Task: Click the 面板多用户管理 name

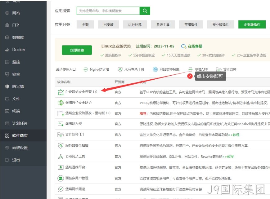Action: tap(77, 178)
